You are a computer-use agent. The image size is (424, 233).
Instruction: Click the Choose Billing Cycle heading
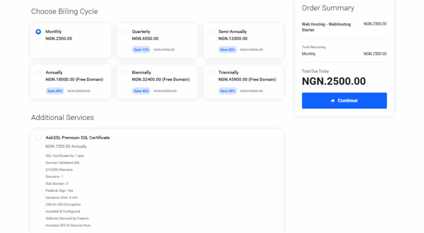tap(64, 11)
